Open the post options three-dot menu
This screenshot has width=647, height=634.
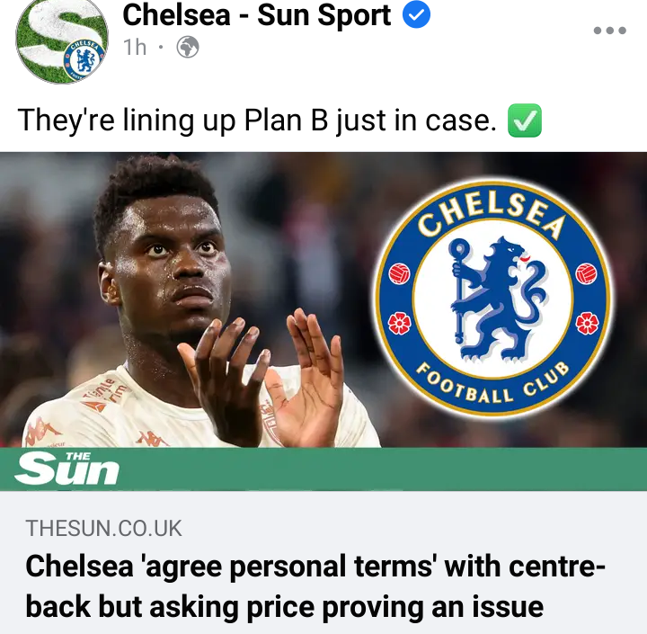pyautogui.click(x=609, y=31)
